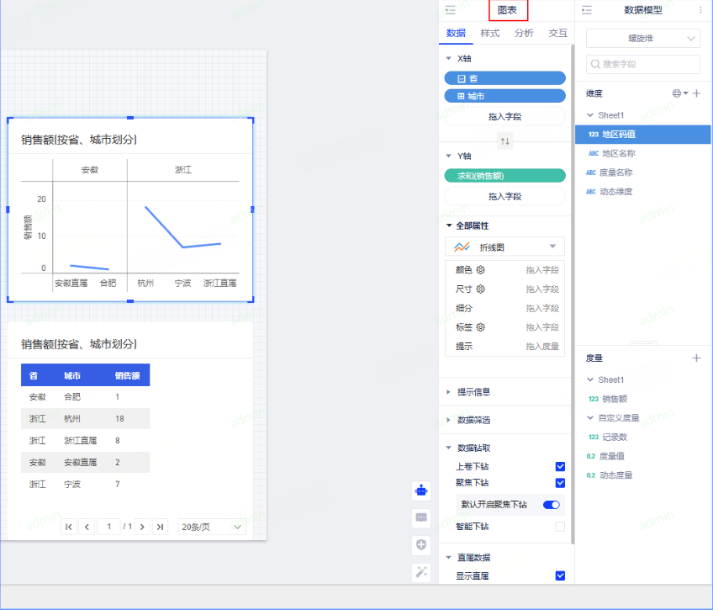Select the 地区名称 dimension field
This screenshot has width=713, height=610.
618,154
